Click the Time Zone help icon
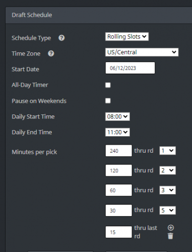The width and height of the screenshot is (192, 252). point(51,53)
